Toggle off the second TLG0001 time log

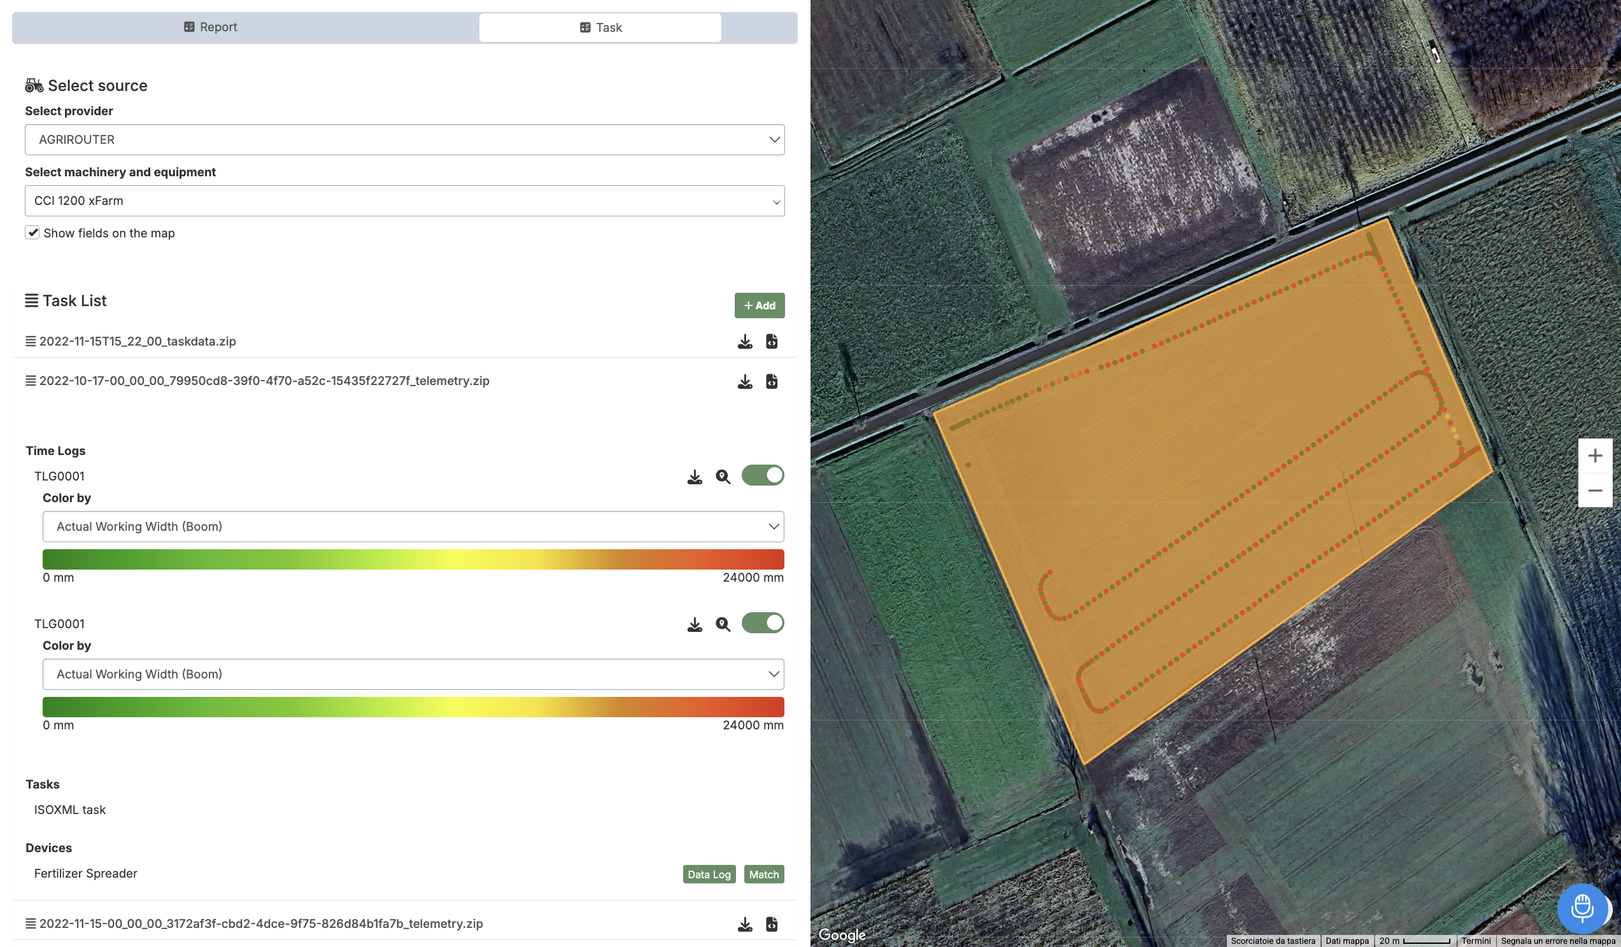click(x=763, y=623)
